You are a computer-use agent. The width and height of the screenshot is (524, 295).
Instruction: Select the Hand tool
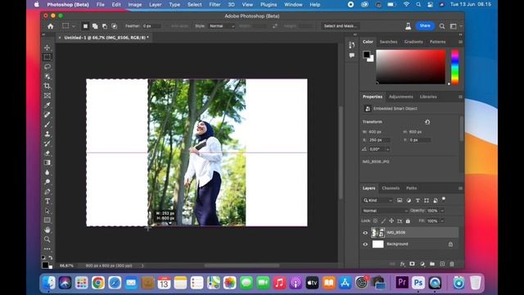47,229
